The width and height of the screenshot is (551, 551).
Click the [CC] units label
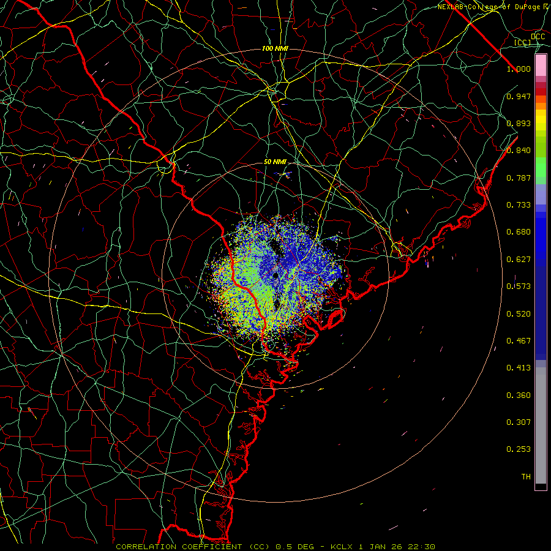[x=523, y=42]
